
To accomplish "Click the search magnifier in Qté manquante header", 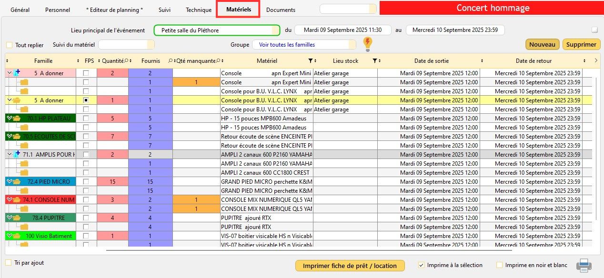I will click(x=218, y=61).
